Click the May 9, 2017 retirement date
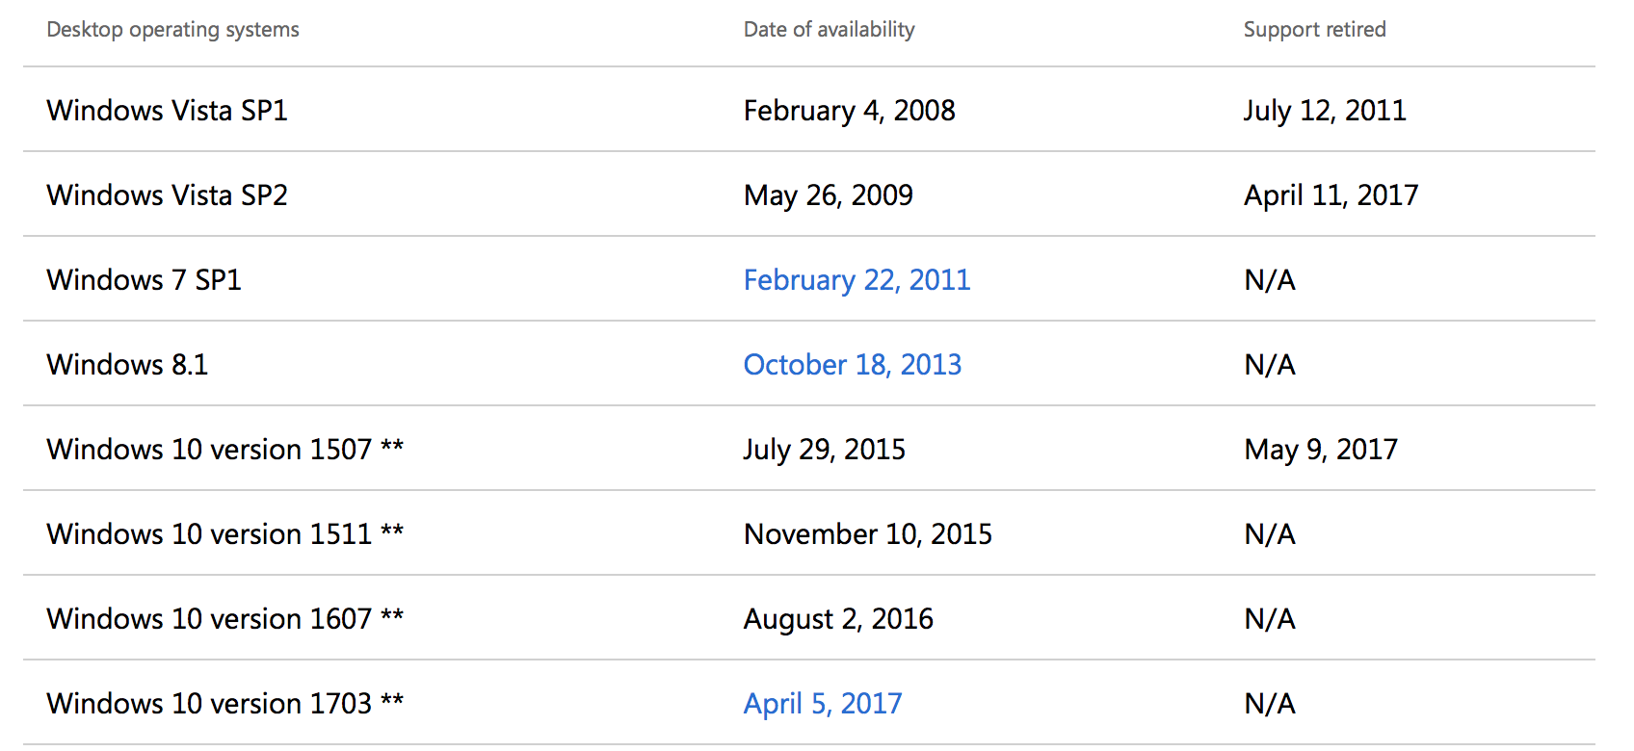The width and height of the screenshot is (1634, 751). click(1320, 450)
